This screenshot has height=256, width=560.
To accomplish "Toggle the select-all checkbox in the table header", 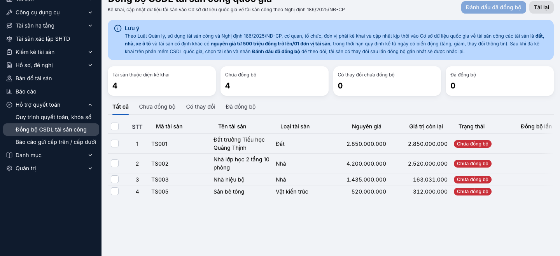I will point(115,126).
